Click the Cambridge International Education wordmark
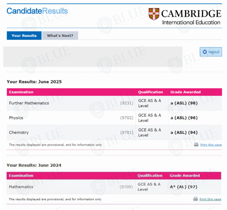Screen dimensions: 227x210 click(191, 17)
